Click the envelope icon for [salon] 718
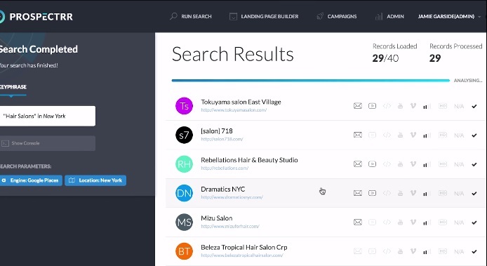Screen dimensions: 487x266 358,135
